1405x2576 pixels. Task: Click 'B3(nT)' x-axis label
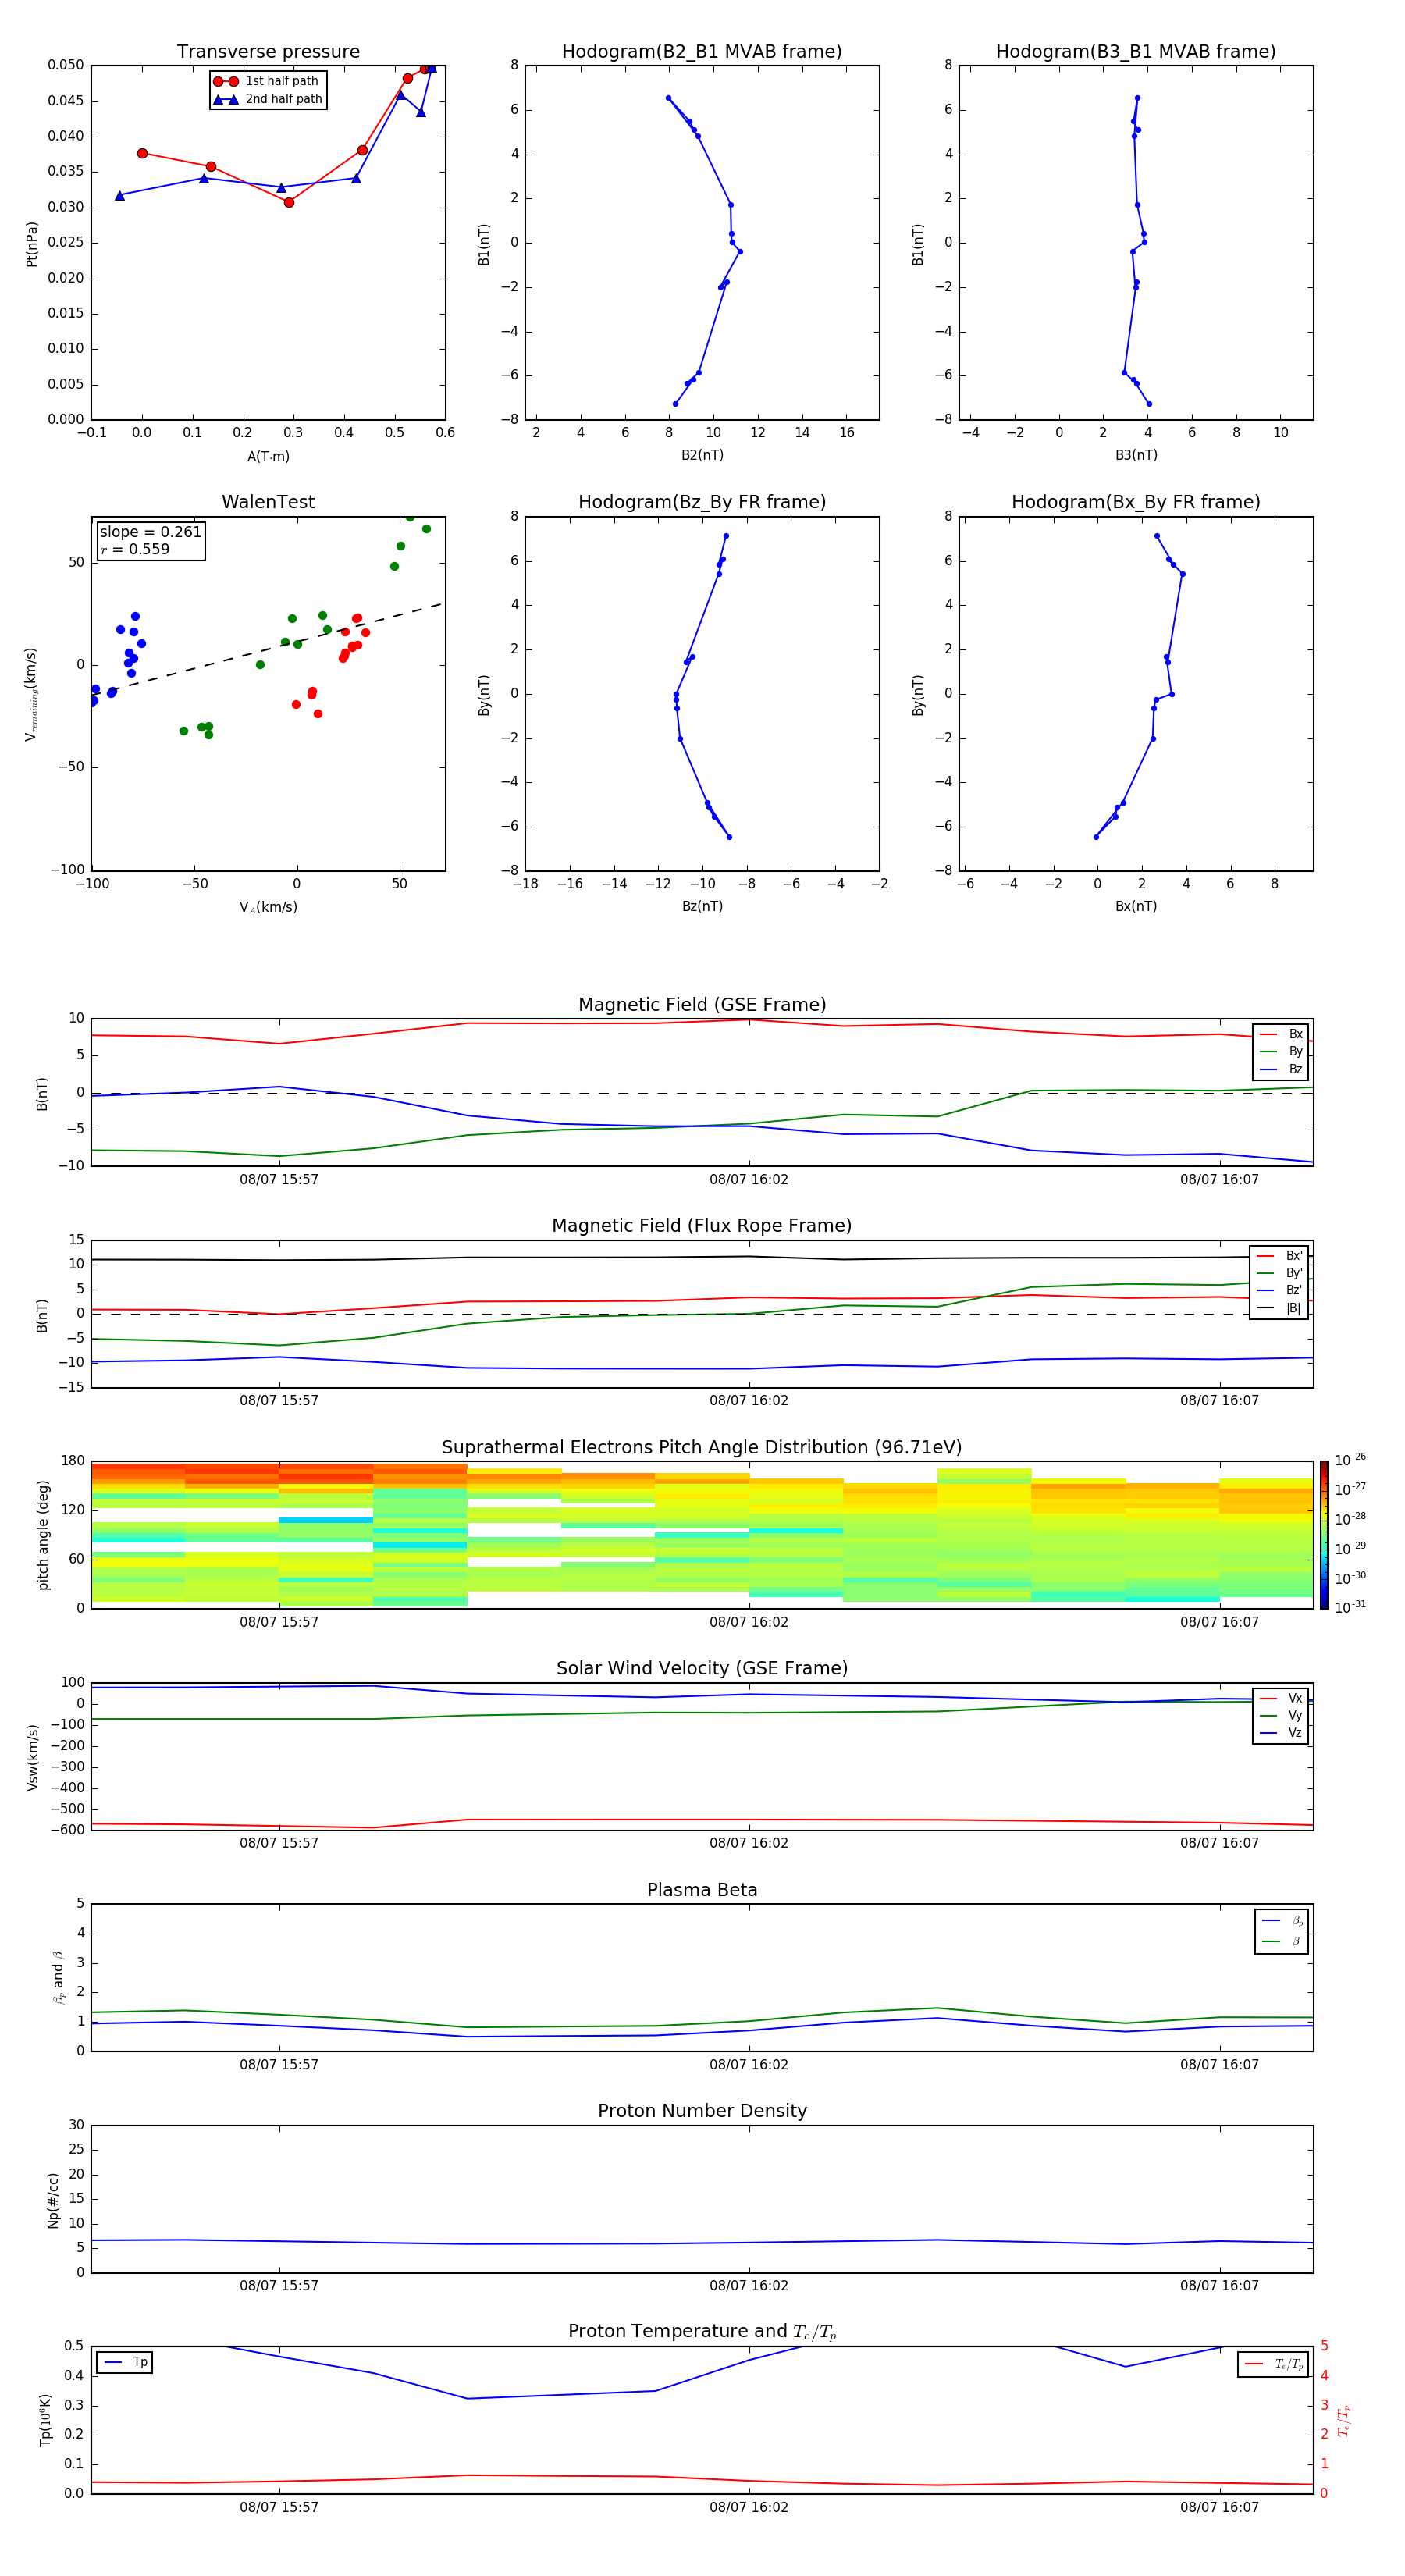(1136, 455)
